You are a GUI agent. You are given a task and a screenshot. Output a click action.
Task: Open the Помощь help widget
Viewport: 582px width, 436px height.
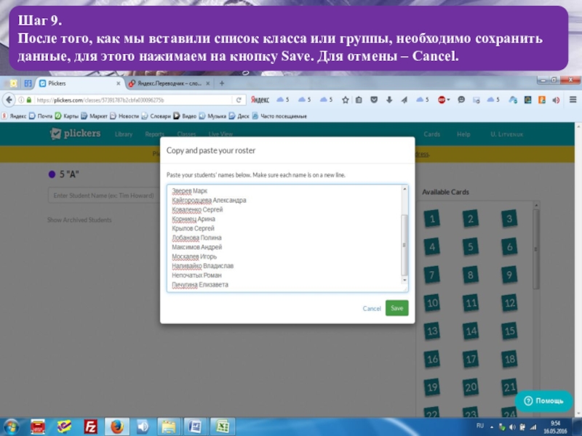543,401
